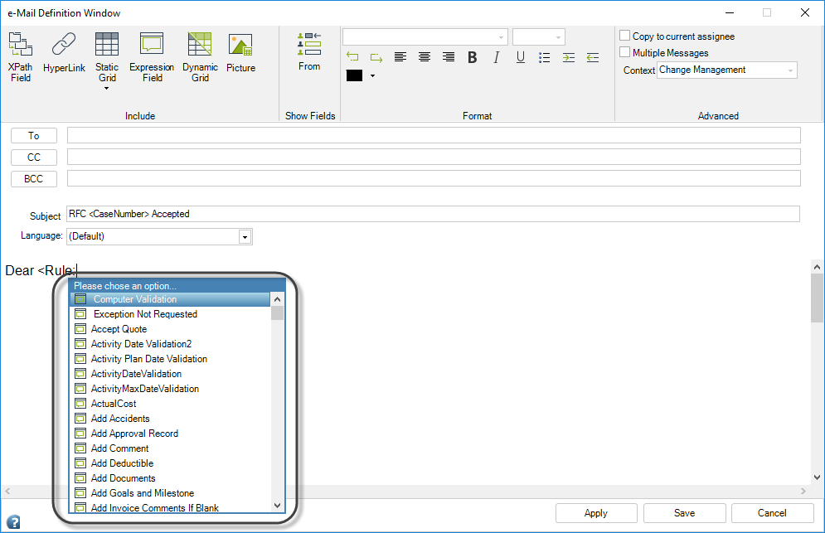Image resolution: width=825 pixels, height=533 pixels.
Task: Choose ActivityMaxDateValidation from list
Action: click(170, 389)
